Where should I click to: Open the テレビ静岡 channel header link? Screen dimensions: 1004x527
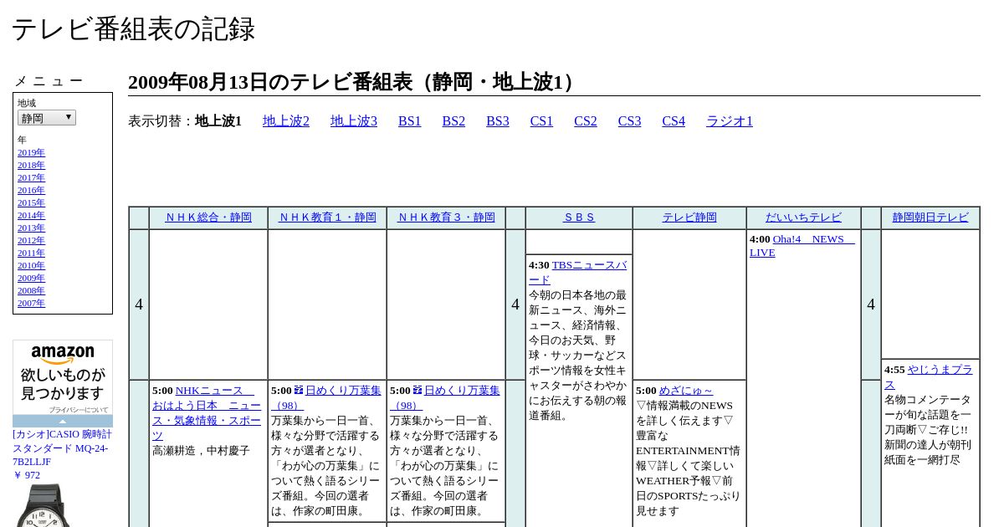pos(689,217)
